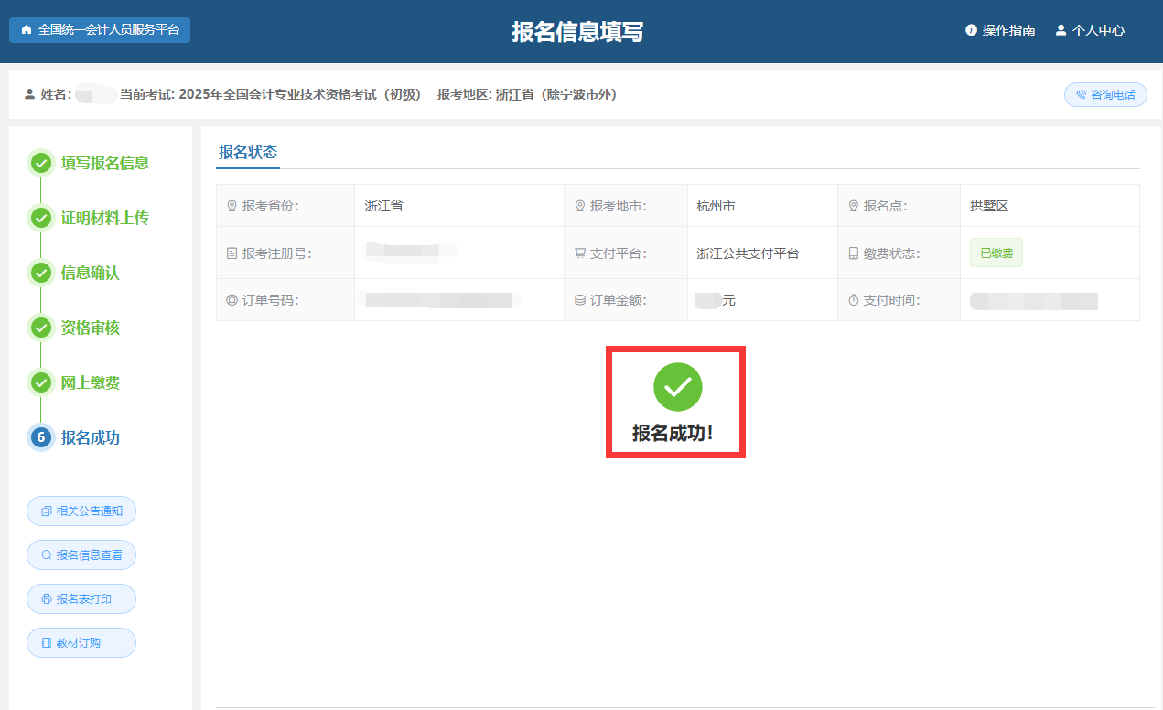The image size is (1163, 710).
Task: Click the 网上缴费 step checkmark icon
Action: (41, 382)
